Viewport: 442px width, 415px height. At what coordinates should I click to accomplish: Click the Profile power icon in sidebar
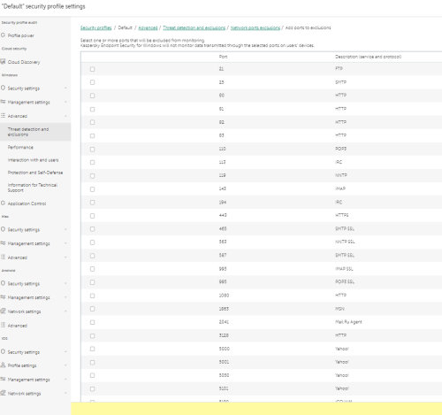(3, 35)
